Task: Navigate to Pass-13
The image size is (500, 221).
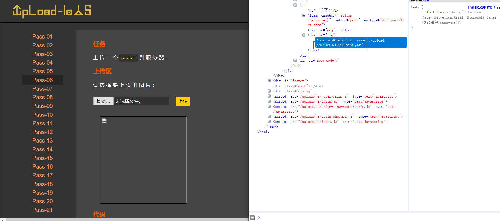Action: (x=42, y=141)
